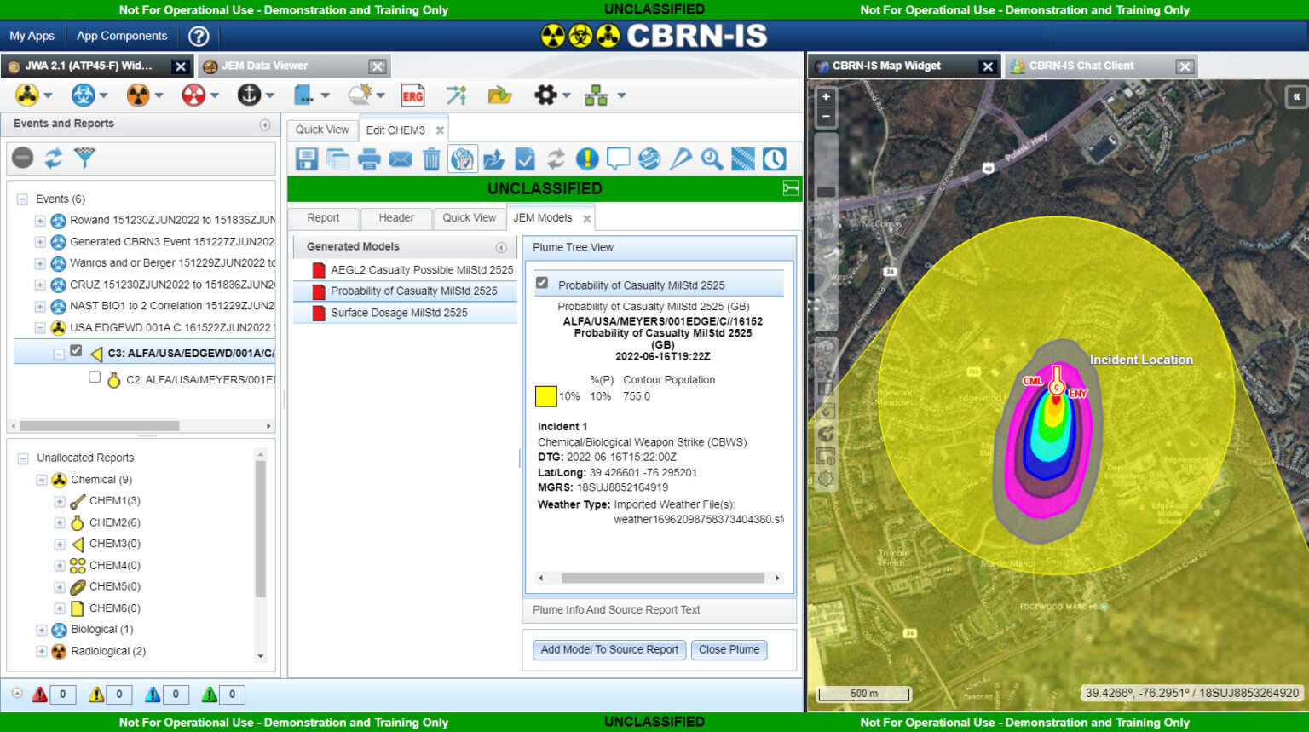Click the Add Model To Source Report button
Screen dimensions: 1309x732
pyautogui.click(x=608, y=649)
